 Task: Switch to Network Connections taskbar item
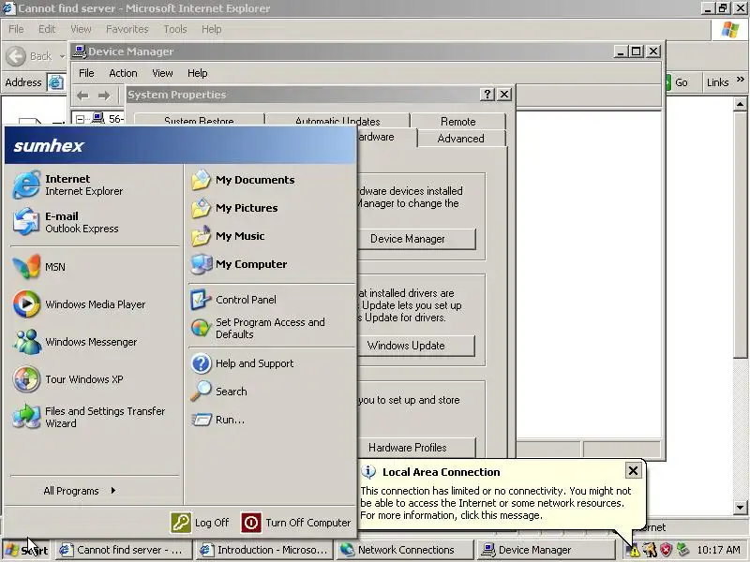click(x=404, y=550)
